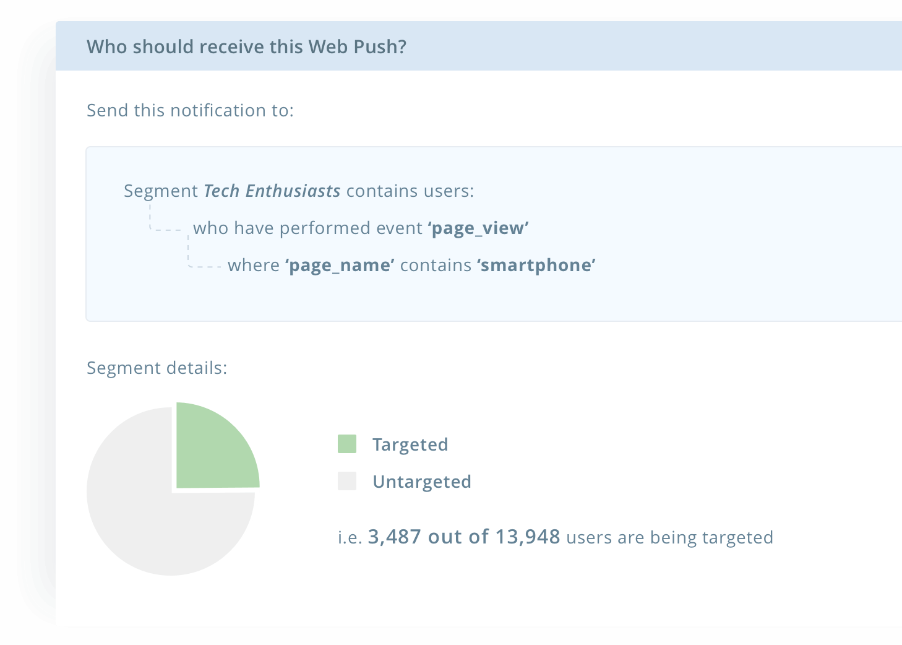Click 'Send this notification to:' label
Viewport: 902px width, 645px height.
(190, 110)
